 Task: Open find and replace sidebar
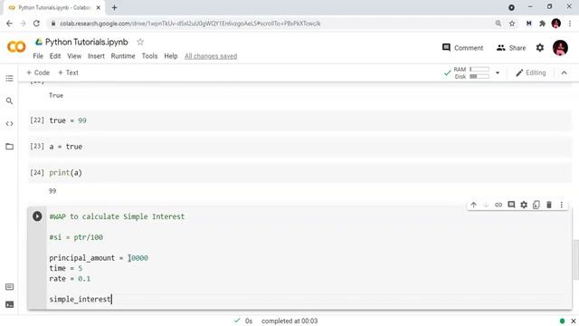[10, 101]
